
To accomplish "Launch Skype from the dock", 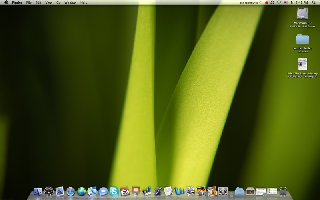I will 114,192.
